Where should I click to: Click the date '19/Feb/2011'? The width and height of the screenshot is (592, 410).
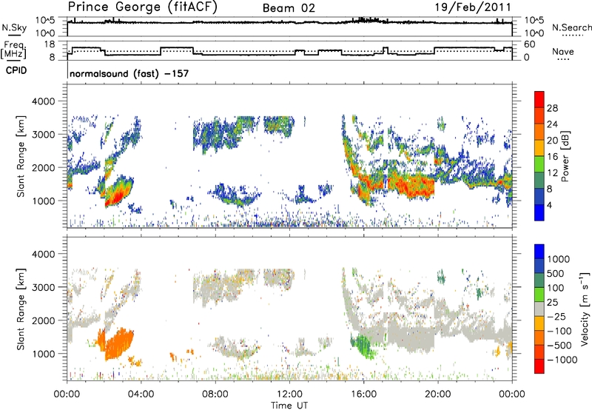(473, 7)
